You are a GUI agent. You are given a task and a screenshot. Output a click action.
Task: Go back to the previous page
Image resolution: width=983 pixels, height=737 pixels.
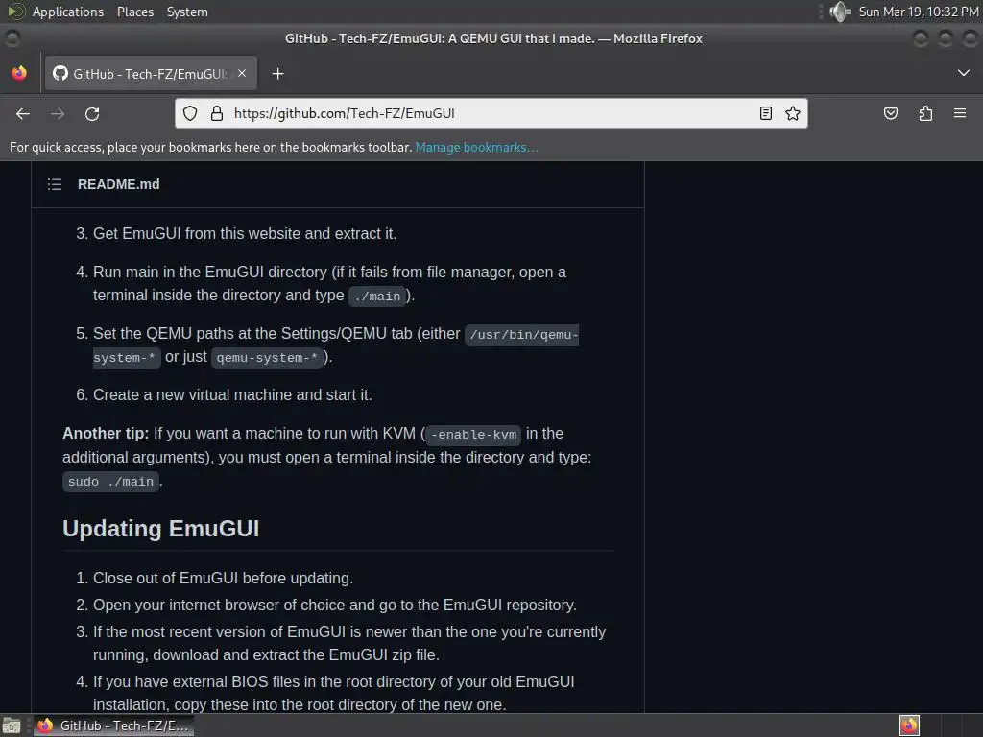pos(23,113)
